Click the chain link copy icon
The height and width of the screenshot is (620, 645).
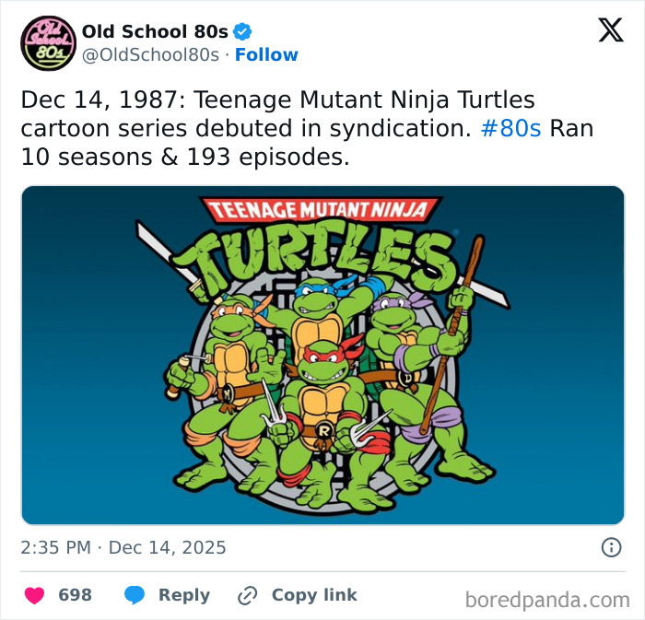pos(247,595)
